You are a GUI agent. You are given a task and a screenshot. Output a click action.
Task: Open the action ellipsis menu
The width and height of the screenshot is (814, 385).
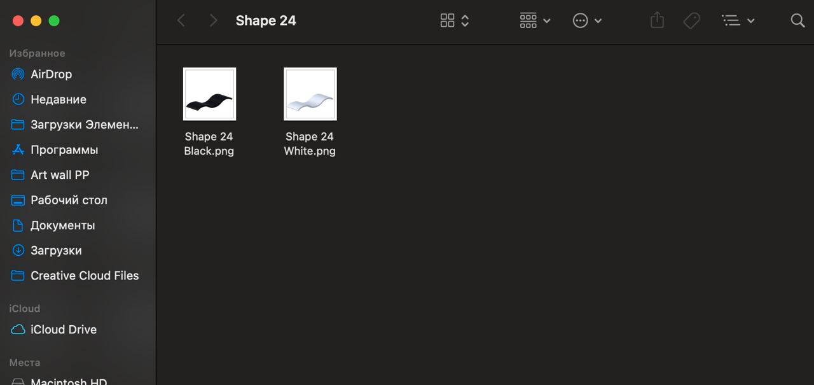pyautogui.click(x=587, y=21)
